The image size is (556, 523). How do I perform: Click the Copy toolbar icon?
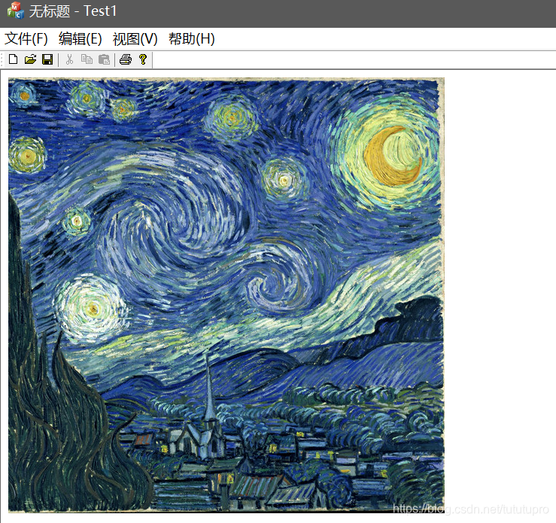point(87,59)
